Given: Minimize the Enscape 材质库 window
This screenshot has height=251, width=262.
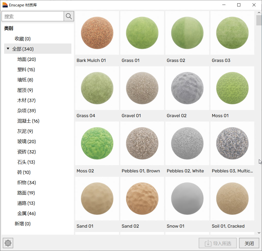Looking at the screenshot, I should [224, 5].
